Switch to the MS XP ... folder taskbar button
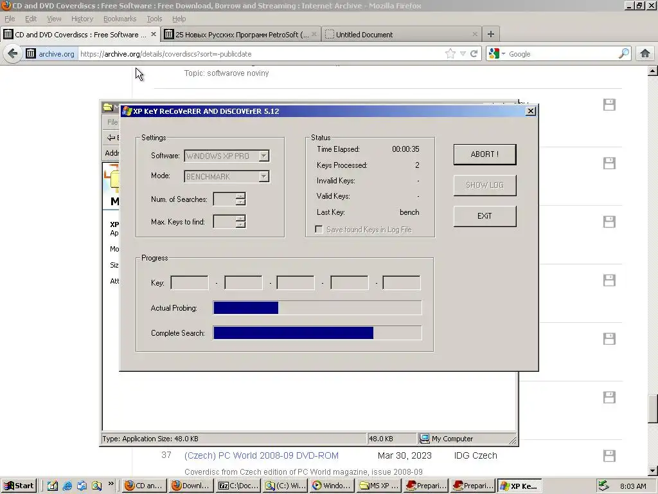The width and height of the screenshot is (658, 494). pos(379,486)
